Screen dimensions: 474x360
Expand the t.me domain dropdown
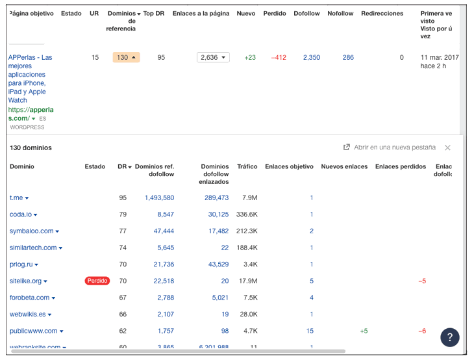point(27,198)
